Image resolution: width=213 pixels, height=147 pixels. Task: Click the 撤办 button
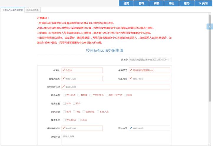tap(187, 4)
